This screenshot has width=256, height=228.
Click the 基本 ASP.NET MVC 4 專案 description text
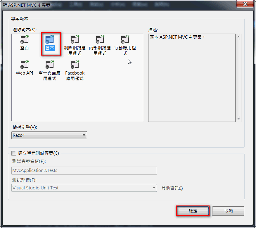pyautogui.click(x=177, y=37)
